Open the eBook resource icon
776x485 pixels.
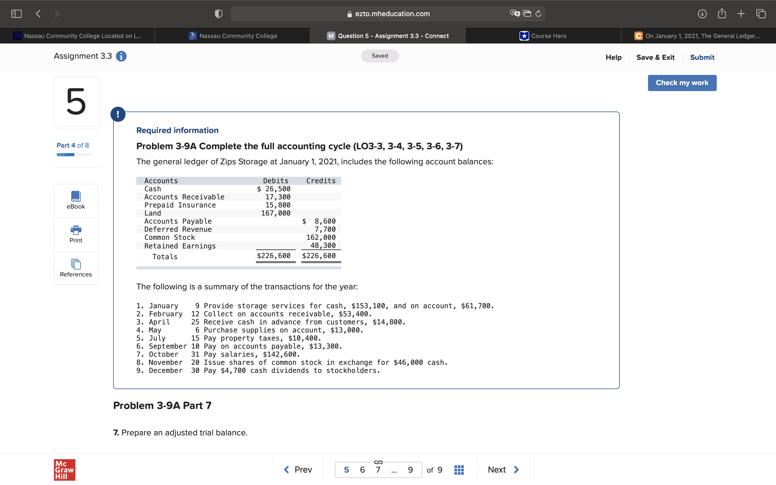tap(76, 196)
